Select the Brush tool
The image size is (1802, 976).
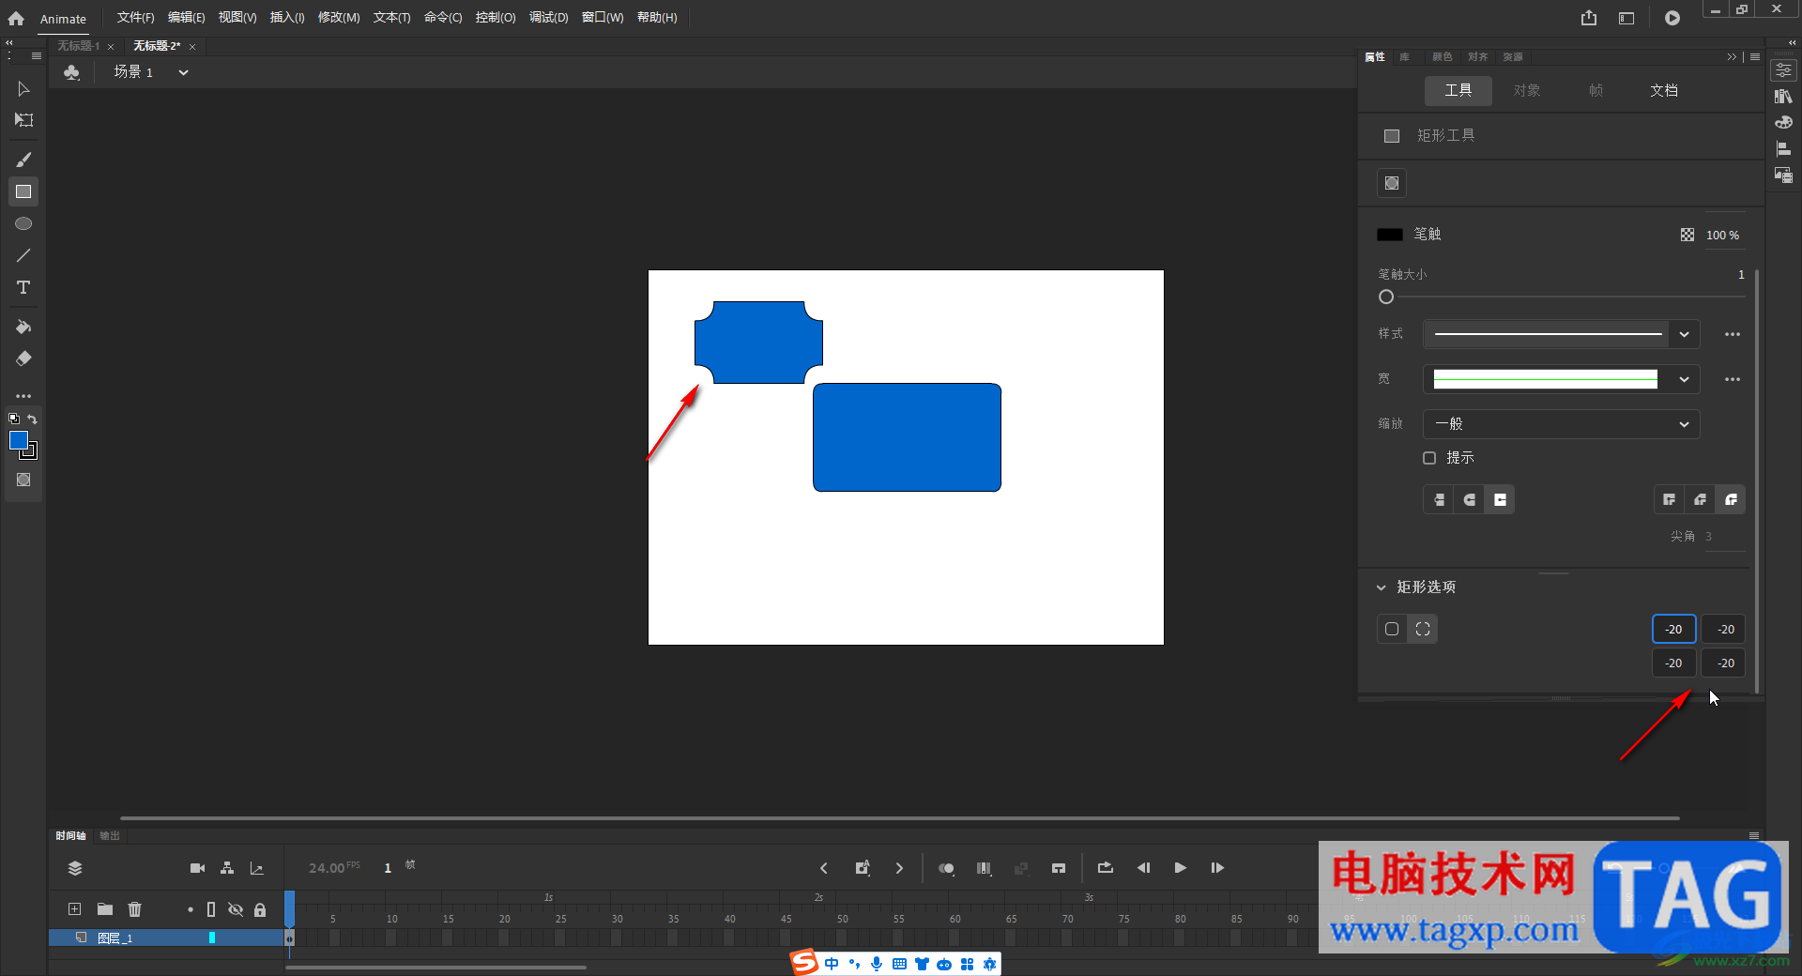(x=23, y=160)
